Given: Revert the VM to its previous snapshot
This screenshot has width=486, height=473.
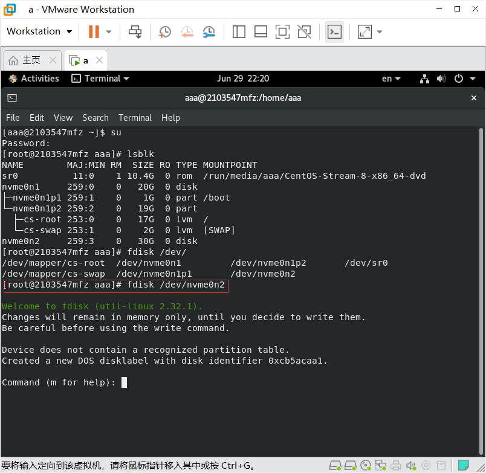Looking at the screenshot, I should [x=187, y=31].
